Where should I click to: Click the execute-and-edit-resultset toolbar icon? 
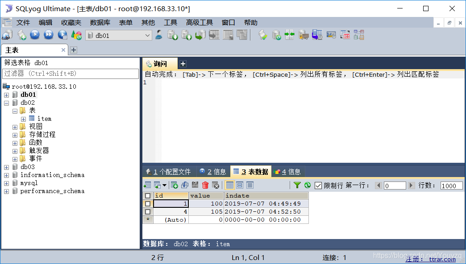click(x=62, y=35)
